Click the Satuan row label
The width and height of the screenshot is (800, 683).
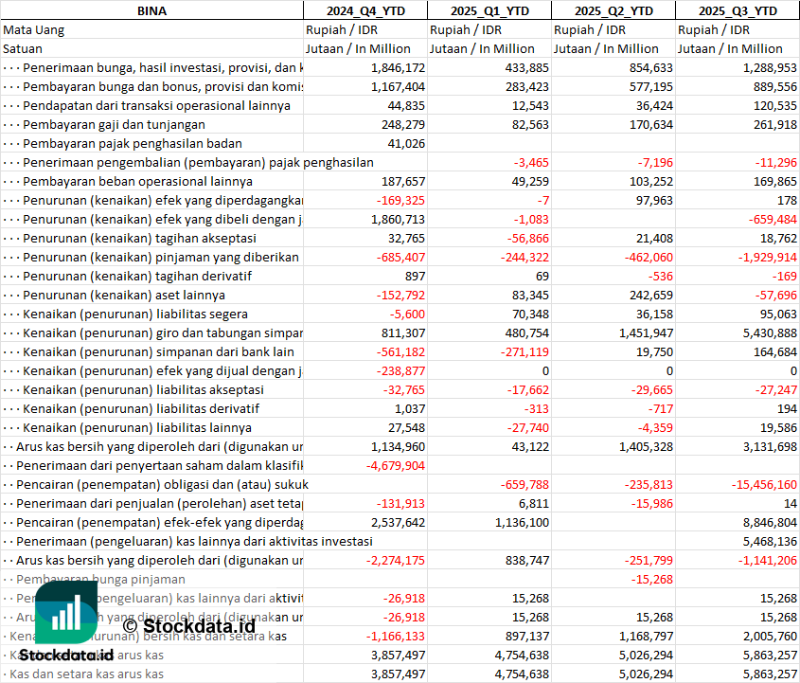23,48
